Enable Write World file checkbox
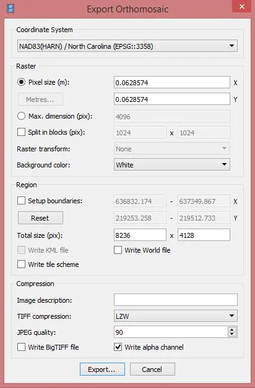 tap(118, 250)
